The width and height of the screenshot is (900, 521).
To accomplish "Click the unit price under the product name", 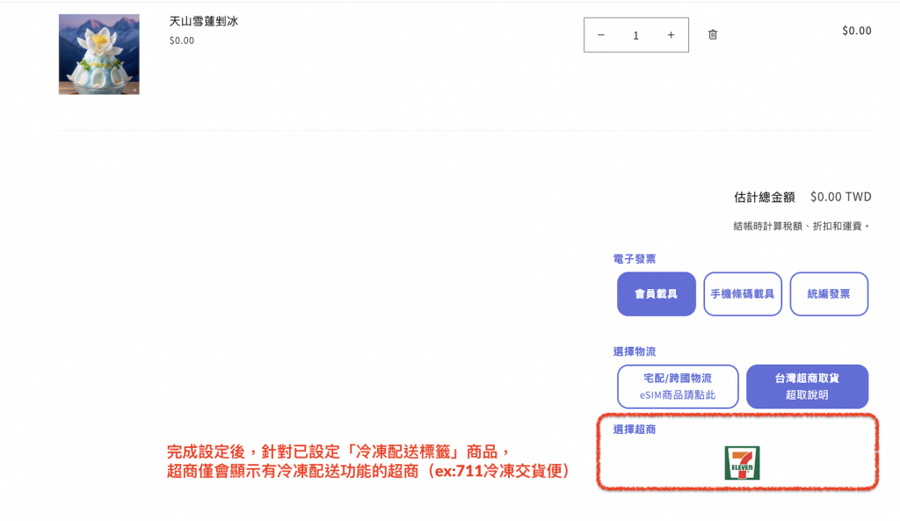I will click(x=182, y=40).
